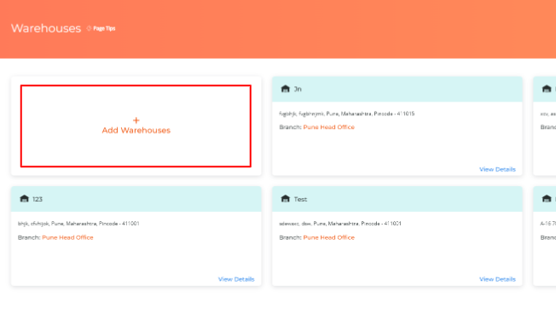
Task: Click Pune Head Office branch on Jn card
Action: pos(328,127)
